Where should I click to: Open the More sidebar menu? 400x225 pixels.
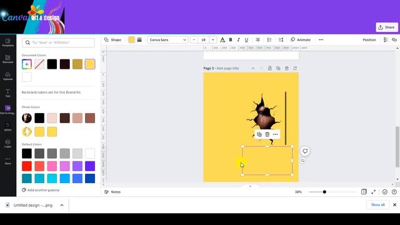8,161
